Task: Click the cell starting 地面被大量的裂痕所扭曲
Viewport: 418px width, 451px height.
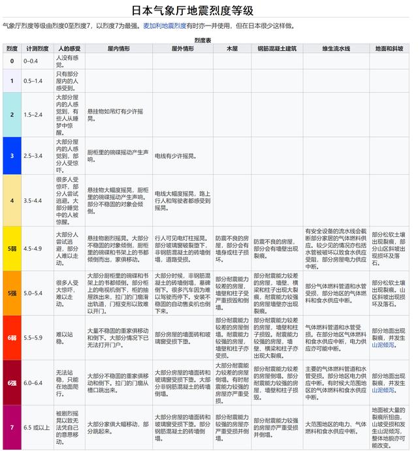Action: coord(389,428)
